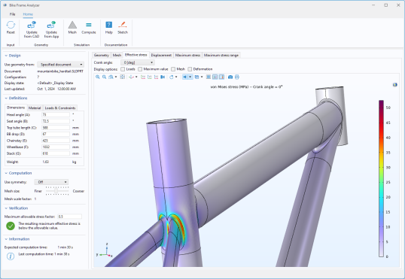405x279 pixels.
Task: Open the Crank angle dropdown
Action: pos(138,62)
